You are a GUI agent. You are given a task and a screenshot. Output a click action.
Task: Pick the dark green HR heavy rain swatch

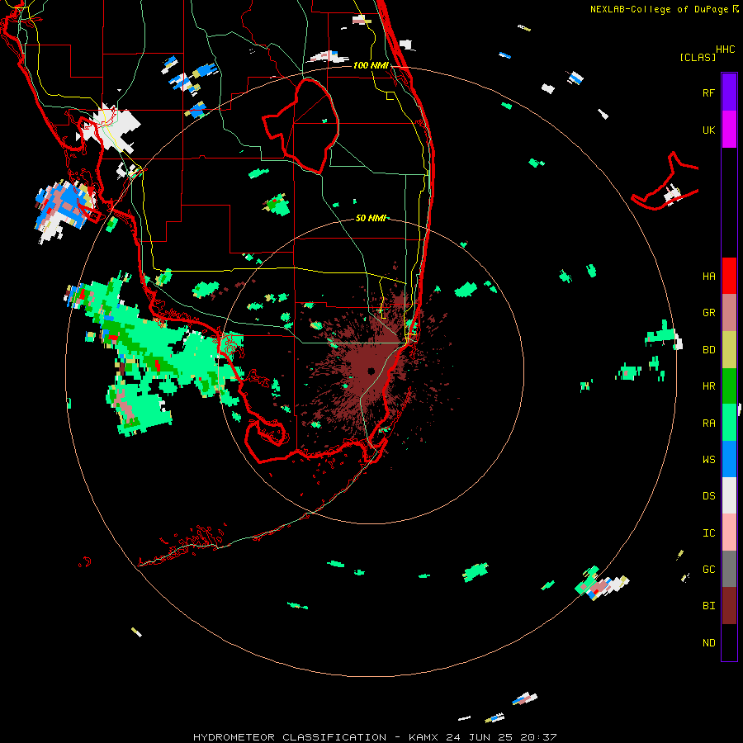[729, 386]
